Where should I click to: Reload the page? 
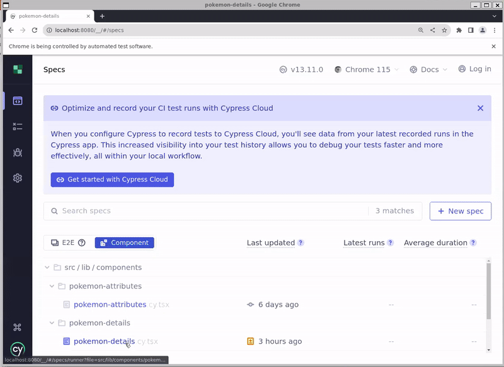[x=35, y=30]
